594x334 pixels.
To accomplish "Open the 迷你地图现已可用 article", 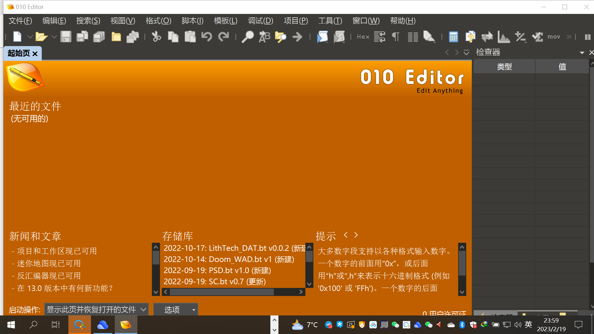I will click(x=49, y=263).
